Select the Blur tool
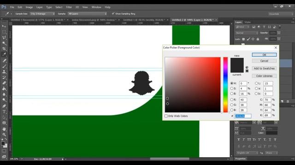This screenshot has width=295, height=165. click(x=4, y=94)
